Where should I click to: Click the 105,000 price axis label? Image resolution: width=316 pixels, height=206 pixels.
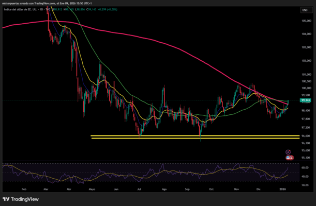pyautogui.click(x=306, y=21)
